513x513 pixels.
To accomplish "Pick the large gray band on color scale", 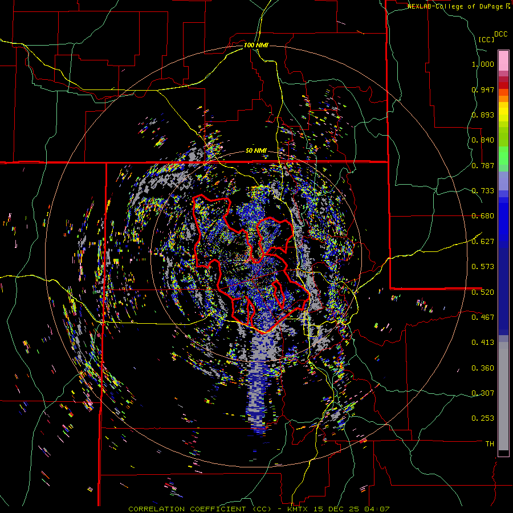I will point(503,396).
